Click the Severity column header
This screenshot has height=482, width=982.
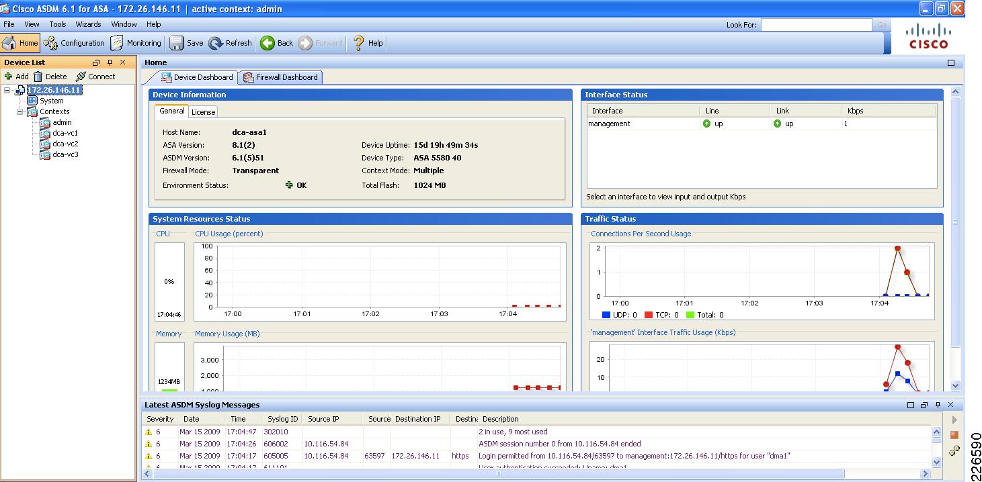coord(160,419)
